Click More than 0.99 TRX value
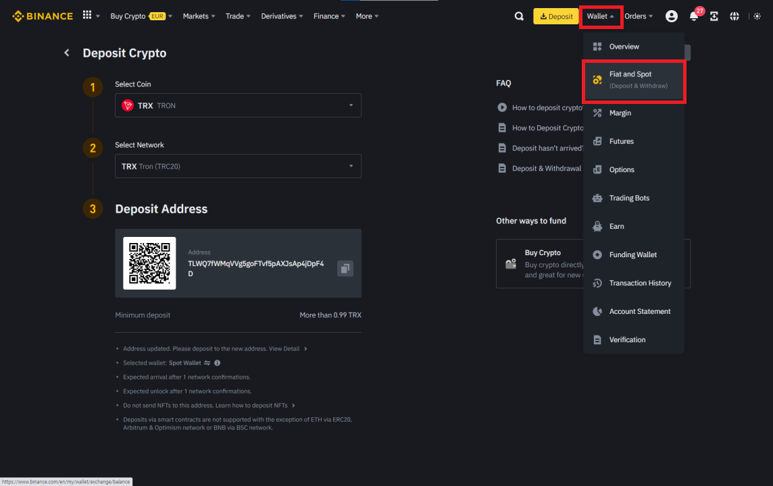This screenshot has height=486, width=773. (x=330, y=315)
